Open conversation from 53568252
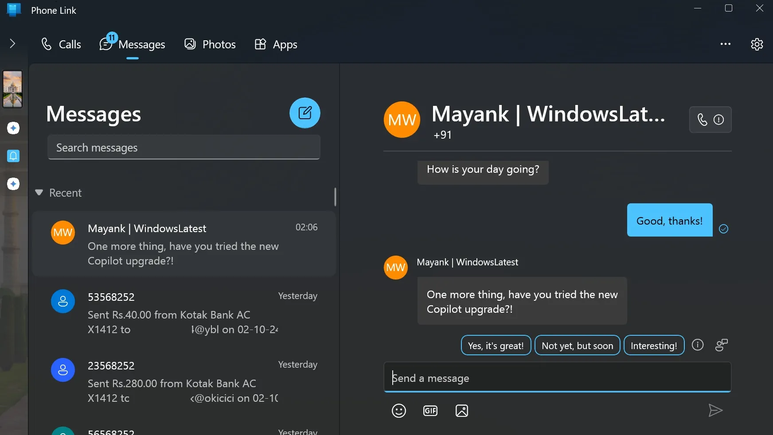 [184, 313]
